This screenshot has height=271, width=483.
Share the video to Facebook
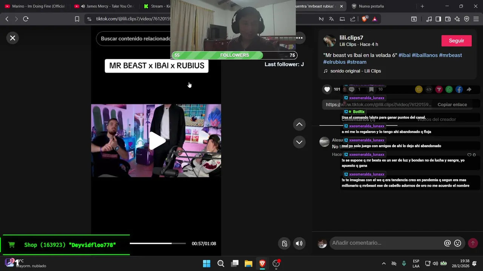tap(459, 89)
